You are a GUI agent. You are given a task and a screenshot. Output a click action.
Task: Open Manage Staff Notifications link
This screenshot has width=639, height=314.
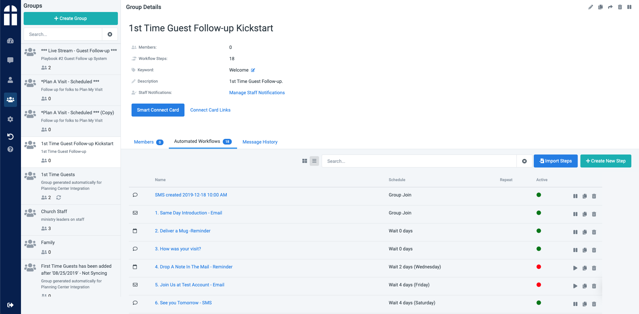[257, 93]
